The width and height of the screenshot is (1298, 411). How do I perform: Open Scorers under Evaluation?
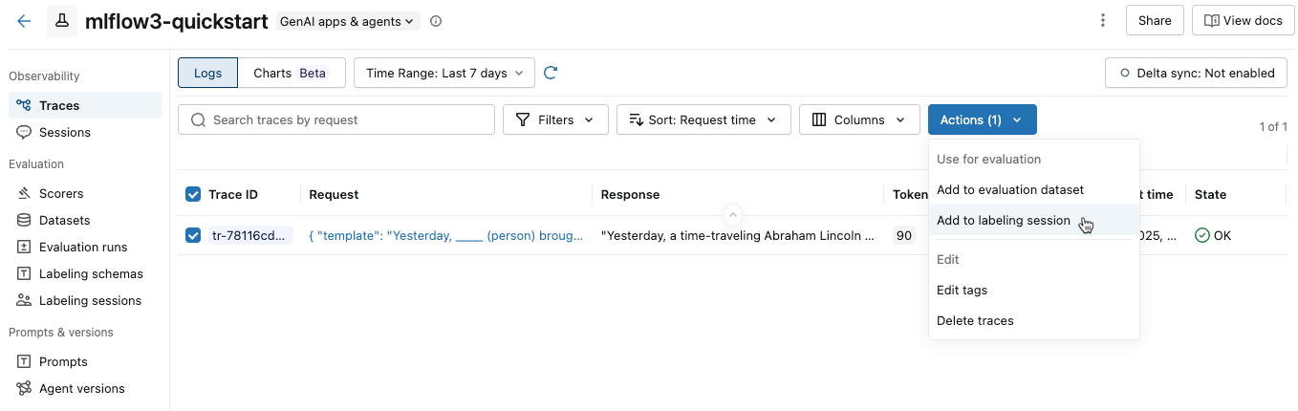pyautogui.click(x=61, y=193)
